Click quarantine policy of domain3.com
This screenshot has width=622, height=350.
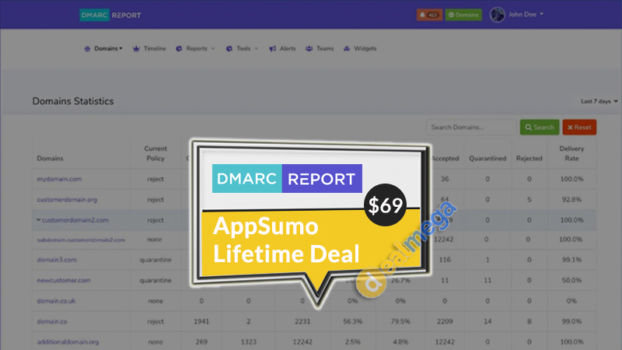pos(155,260)
